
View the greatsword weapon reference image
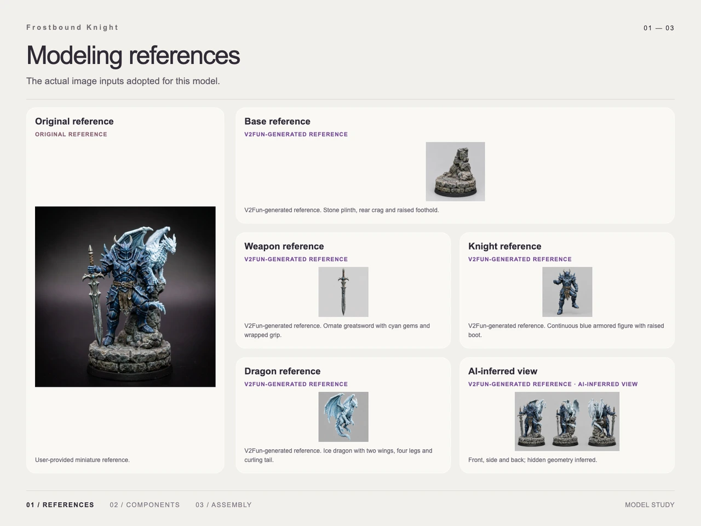(343, 291)
